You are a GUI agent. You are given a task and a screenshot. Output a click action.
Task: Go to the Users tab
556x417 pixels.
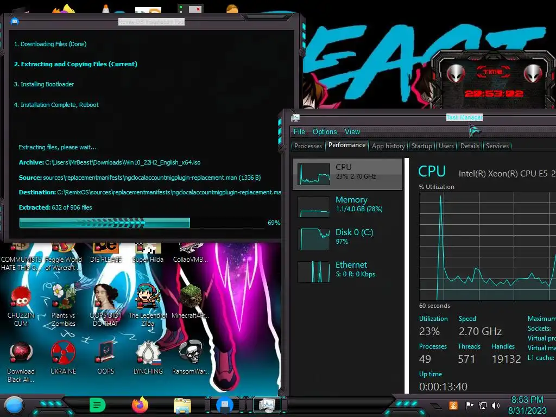point(446,146)
